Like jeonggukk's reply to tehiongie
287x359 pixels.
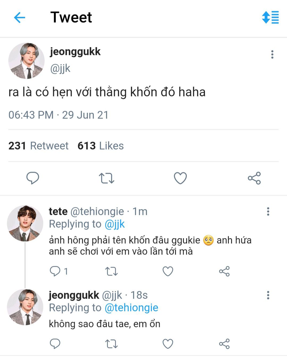click(x=168, y=344)
